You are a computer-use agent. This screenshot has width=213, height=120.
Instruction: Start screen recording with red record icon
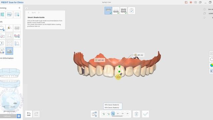tap(191, 2)
